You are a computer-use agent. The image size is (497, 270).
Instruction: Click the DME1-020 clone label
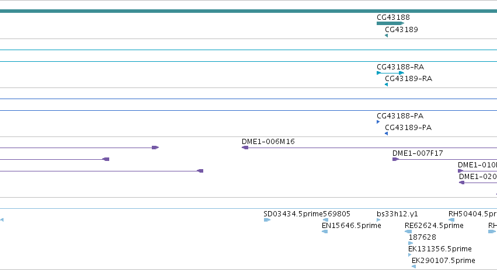tap(478, 177)
